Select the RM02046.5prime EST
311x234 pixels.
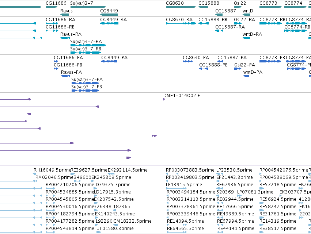[x=36, y=181]
